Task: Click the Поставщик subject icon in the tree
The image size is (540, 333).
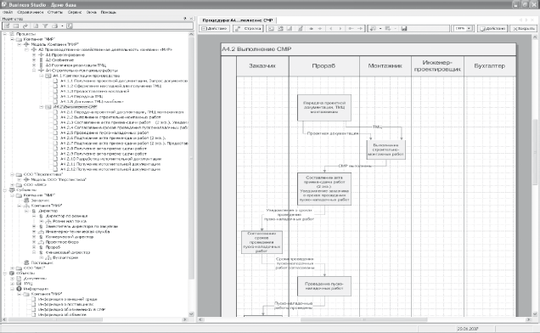Action: point(26,262)
